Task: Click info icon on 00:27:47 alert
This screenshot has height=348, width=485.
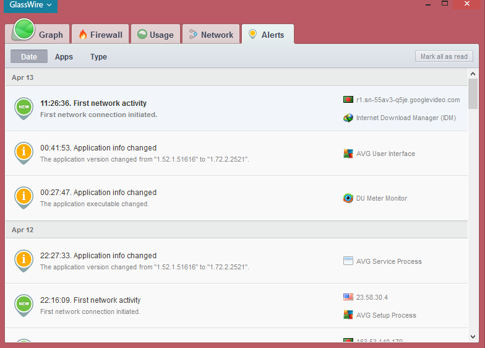Action: point(24,198)
